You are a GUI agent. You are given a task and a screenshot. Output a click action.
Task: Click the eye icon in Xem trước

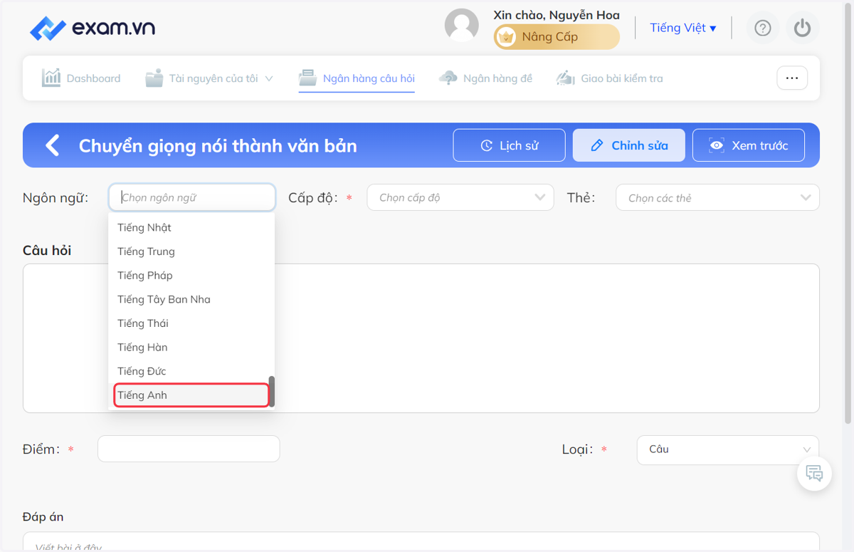point(717,145)
